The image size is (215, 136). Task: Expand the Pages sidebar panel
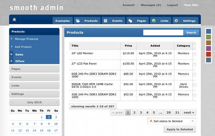pyautogui.click(x=34, y=69)
